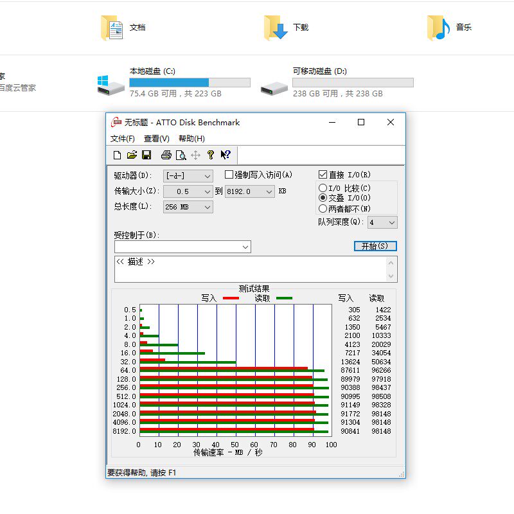Click the C: drive usage bar
This screenshot has width=514, height=514.
(190, 83)
